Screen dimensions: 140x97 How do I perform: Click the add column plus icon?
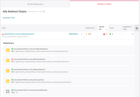coord(137,28)
